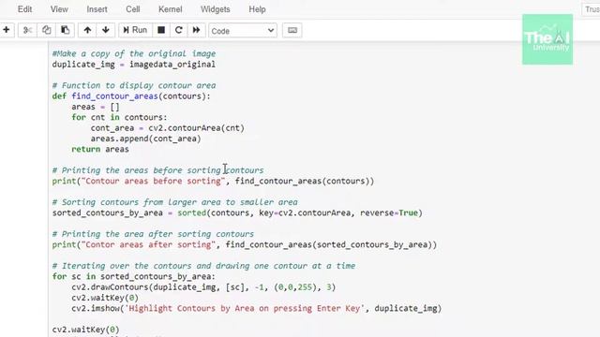
Task: Click the line "return areas"
Action: 100,149
